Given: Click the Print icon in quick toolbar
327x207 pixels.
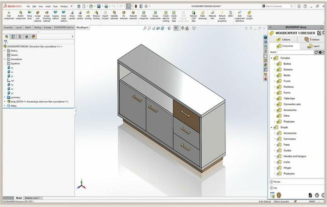Looking at the screenshot, I should 106,6.
